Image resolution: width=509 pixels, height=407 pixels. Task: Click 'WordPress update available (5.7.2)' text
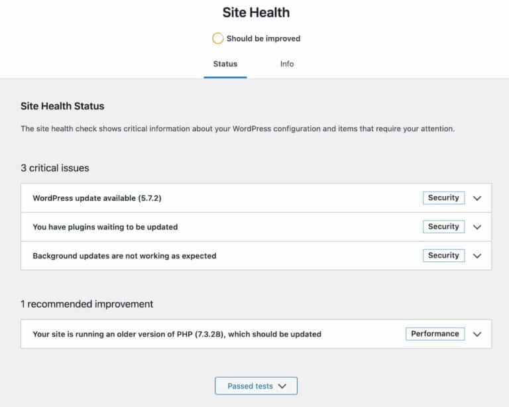(x=97, y=198)
